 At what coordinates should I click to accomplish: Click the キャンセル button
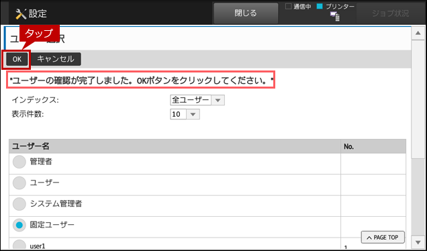pyautogui.click(x=56, y=59)
